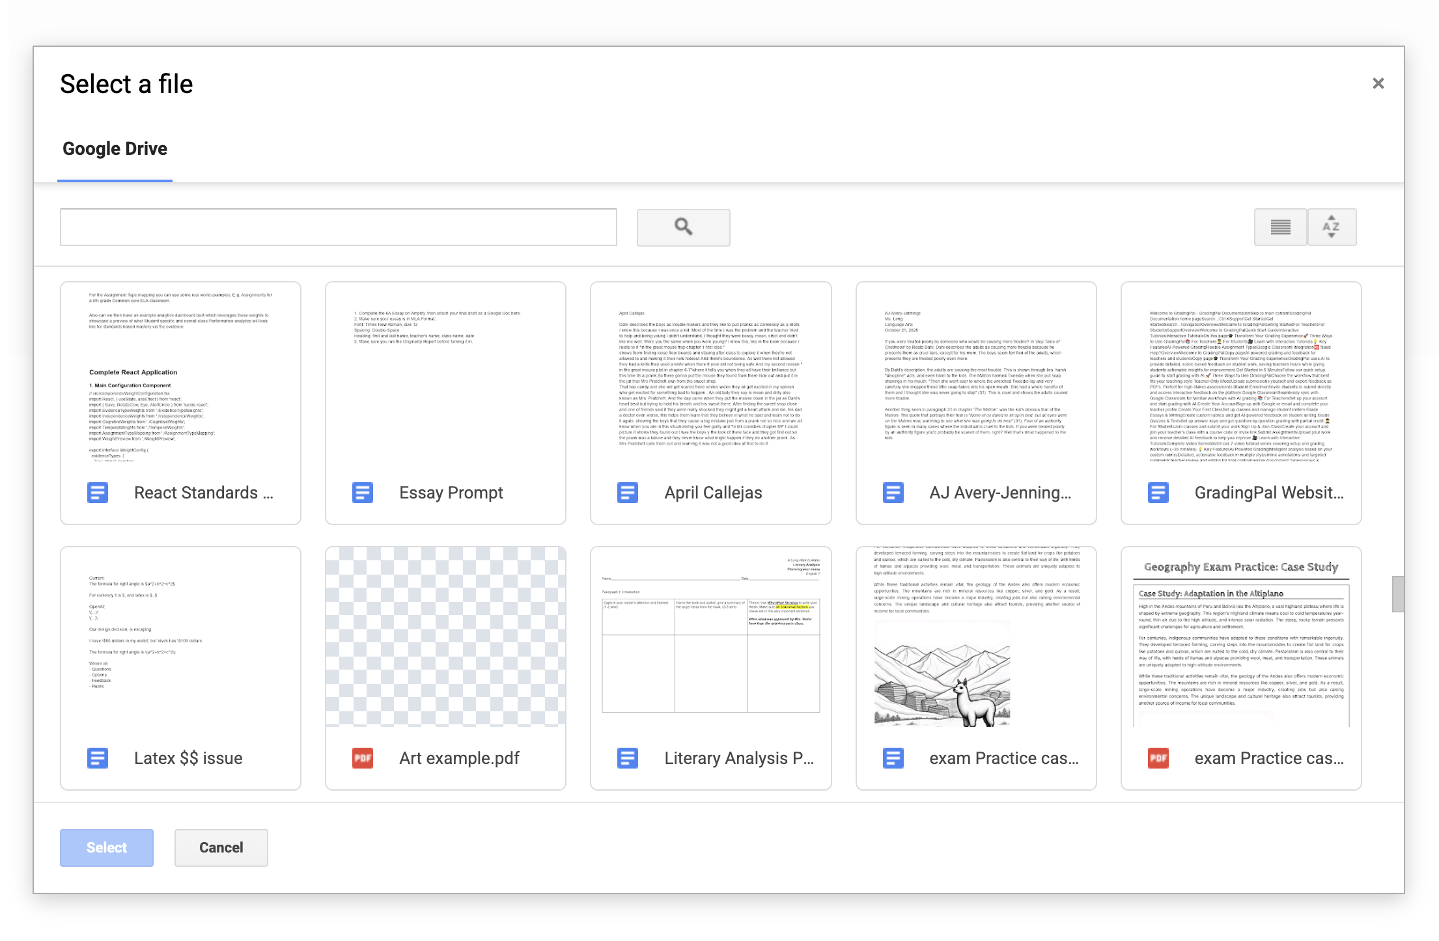Click the Docs icon beside Essay Prompt

pos(362,493)
